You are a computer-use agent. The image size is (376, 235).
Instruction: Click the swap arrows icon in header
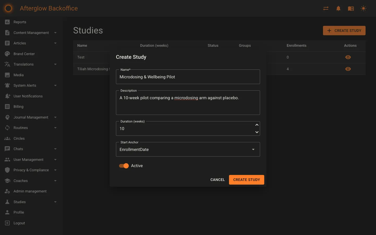(326, 8)
